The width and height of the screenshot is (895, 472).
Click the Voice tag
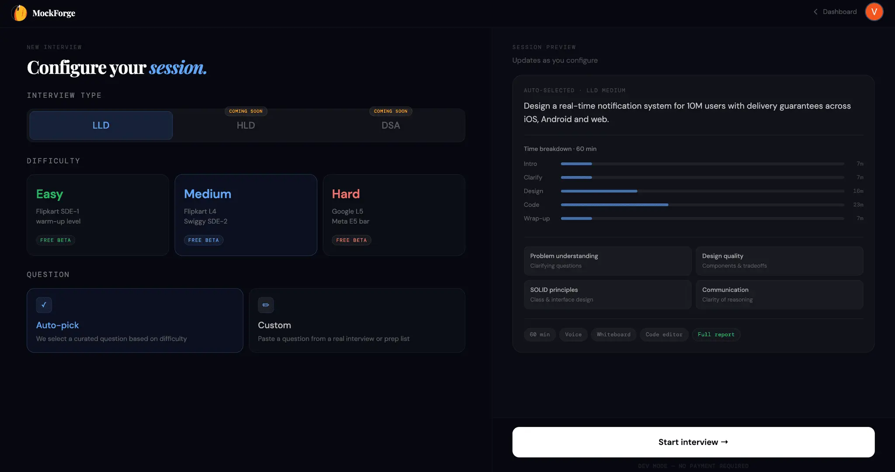coord(573,334)
